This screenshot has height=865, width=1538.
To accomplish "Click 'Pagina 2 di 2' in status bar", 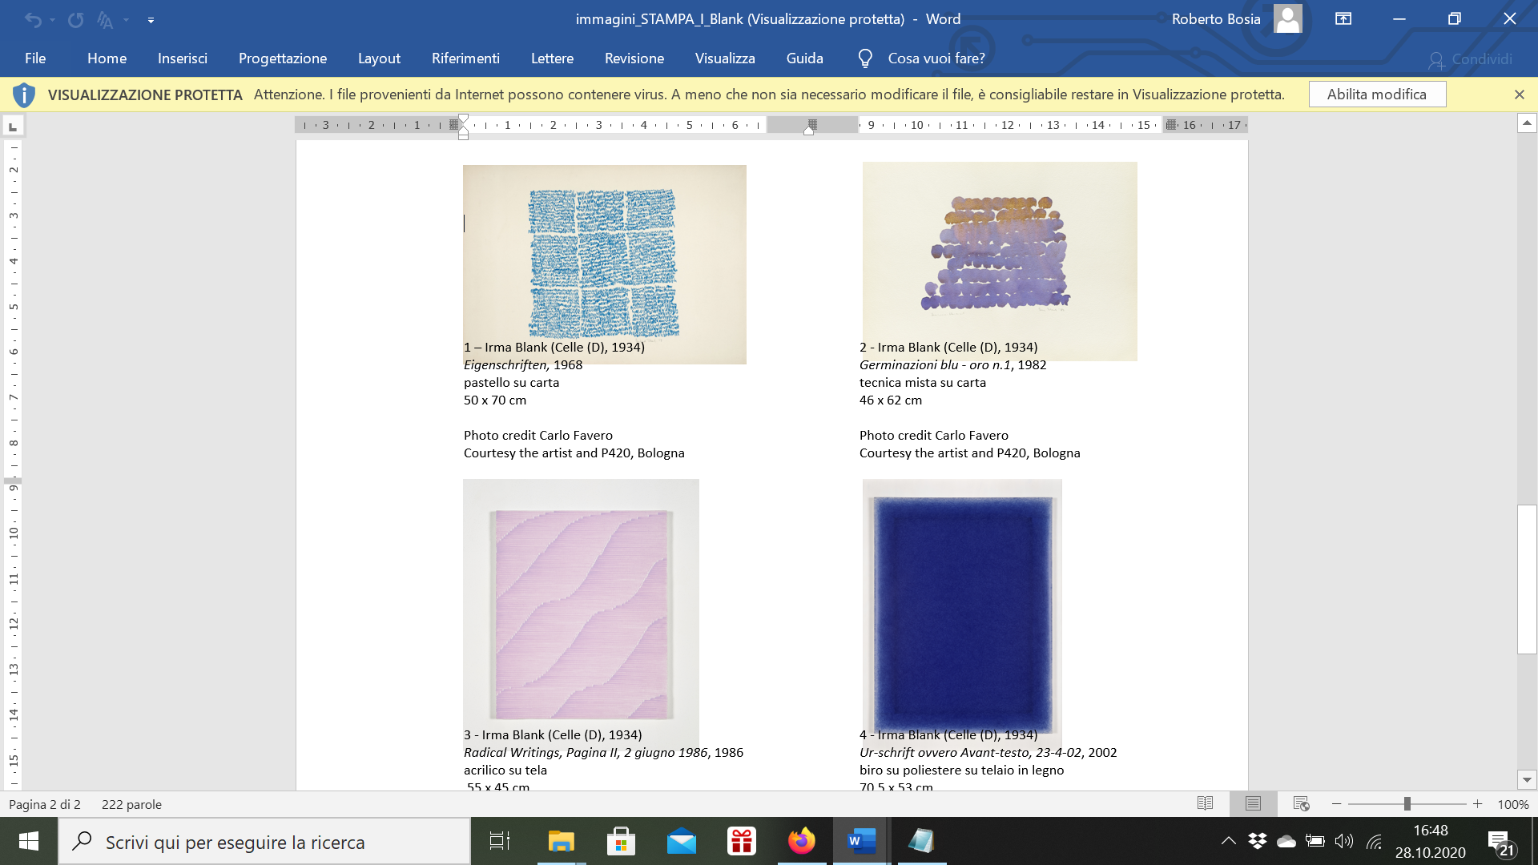I will (45, 804).
